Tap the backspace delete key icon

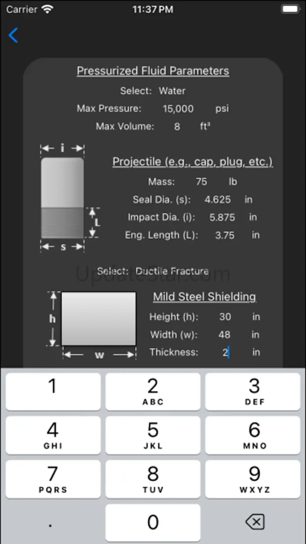255,522
